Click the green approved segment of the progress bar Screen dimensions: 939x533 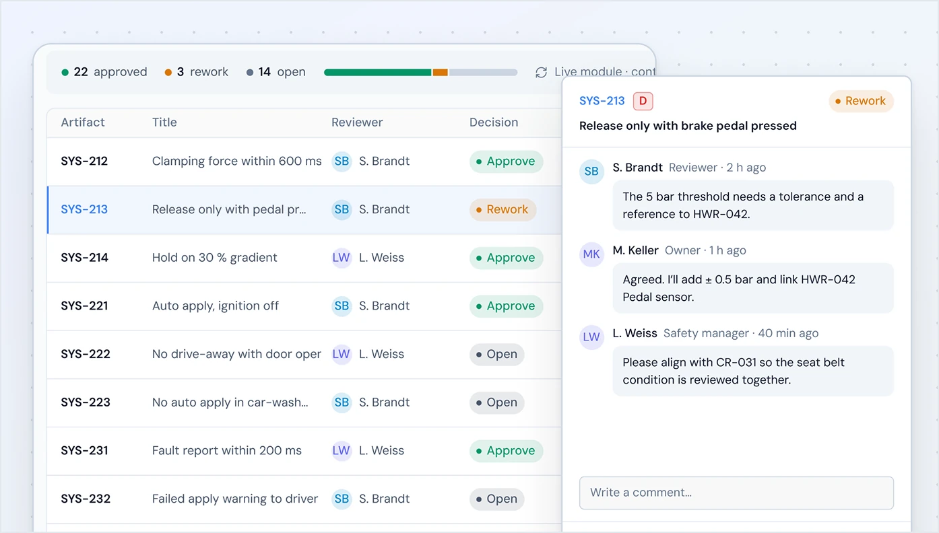pos(377,72)
